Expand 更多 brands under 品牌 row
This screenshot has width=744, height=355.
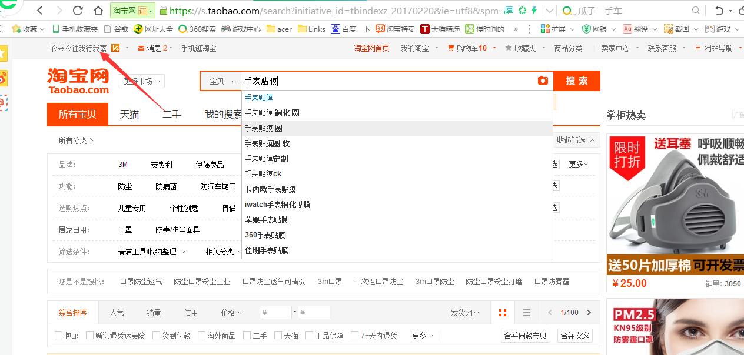pyautogui.click(x=576, y=165)
